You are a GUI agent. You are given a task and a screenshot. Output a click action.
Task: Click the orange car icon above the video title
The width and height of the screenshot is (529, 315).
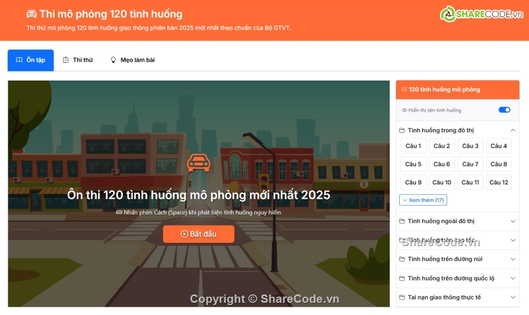pyautogui.click(x=199, y=163)
